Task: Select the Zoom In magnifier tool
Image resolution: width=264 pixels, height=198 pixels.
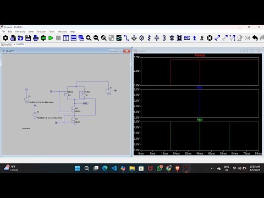Action: [x=89, y=38]
